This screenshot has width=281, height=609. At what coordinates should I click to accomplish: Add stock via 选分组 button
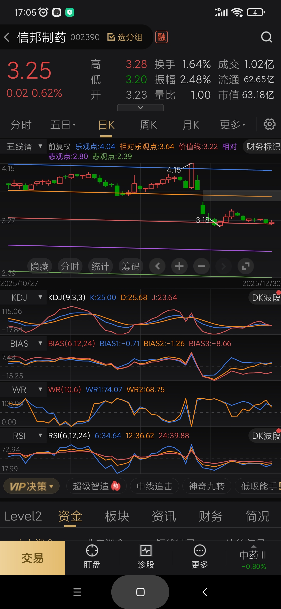(x=125, y=37)
